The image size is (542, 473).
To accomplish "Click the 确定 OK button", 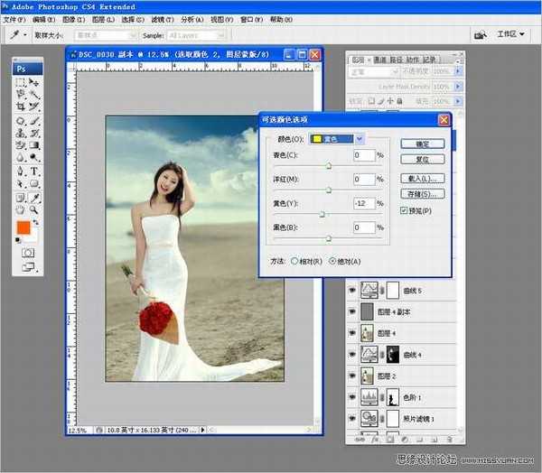I will pyautogui.click(x=422, y=144).
